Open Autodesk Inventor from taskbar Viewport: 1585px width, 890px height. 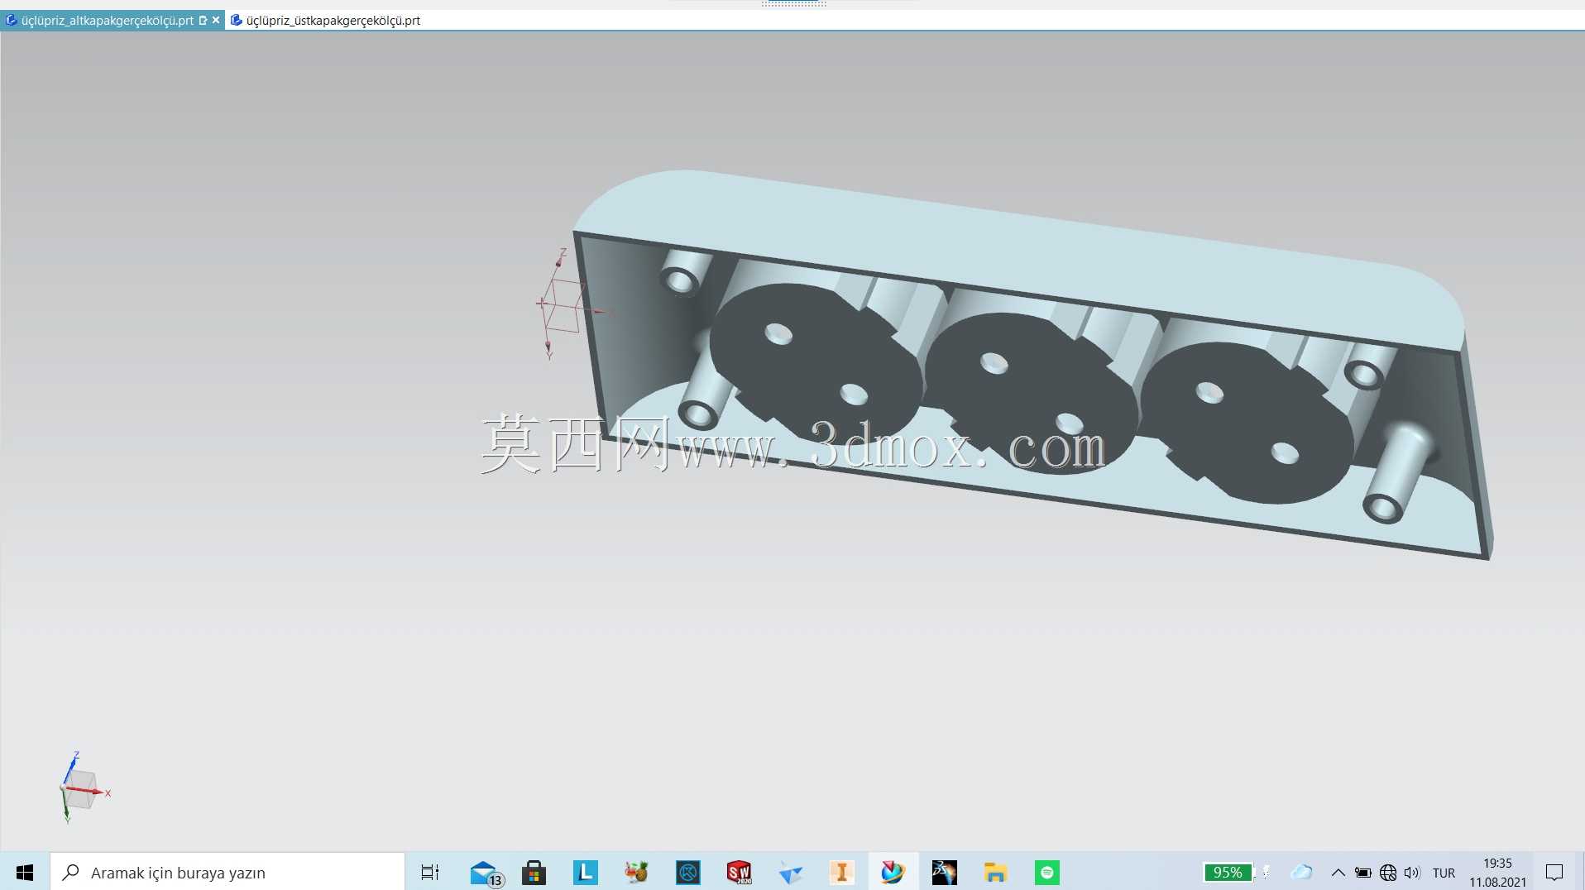pyautogui.click(x=841, y=872)
